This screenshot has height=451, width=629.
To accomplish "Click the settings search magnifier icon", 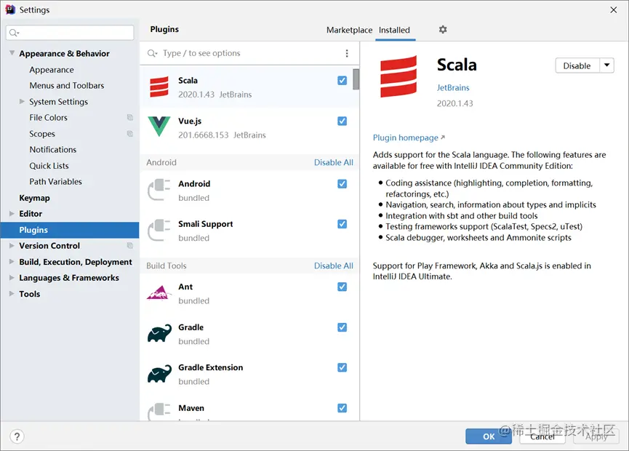I will 14,33.
